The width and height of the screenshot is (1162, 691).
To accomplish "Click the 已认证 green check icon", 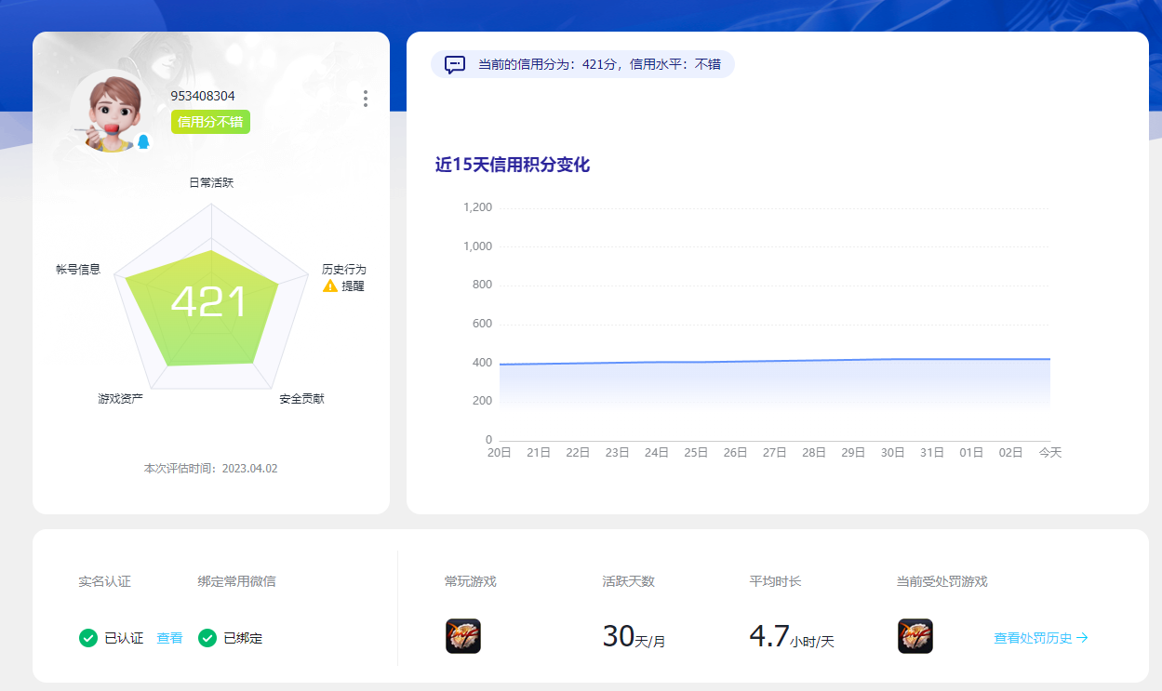I will coord(88,638).
